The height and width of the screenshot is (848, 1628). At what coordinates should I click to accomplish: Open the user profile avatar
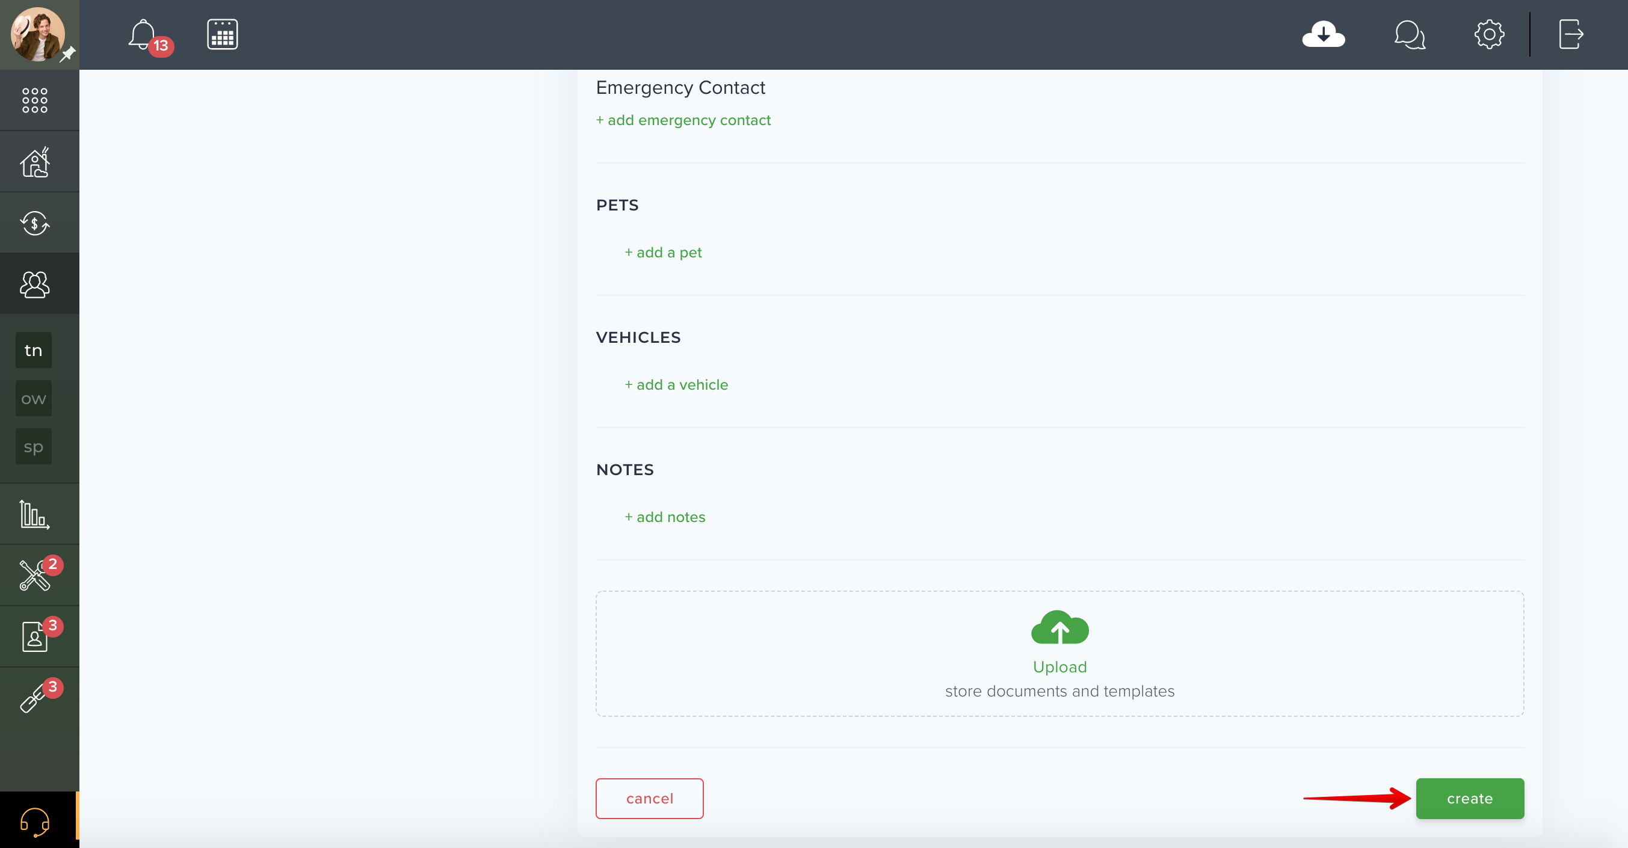click(37, 34)
